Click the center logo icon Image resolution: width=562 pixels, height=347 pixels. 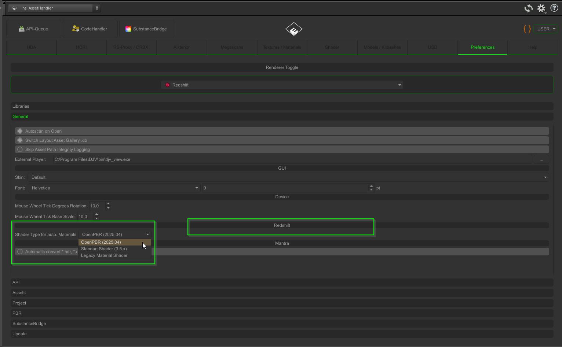[x=294, y=29]
